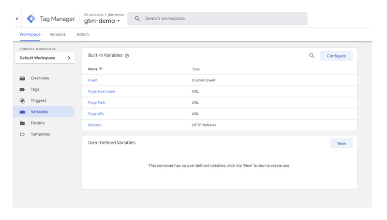Search built-in variables with magnifier icon
Screen dimensions: 387x220
(312, 55)
